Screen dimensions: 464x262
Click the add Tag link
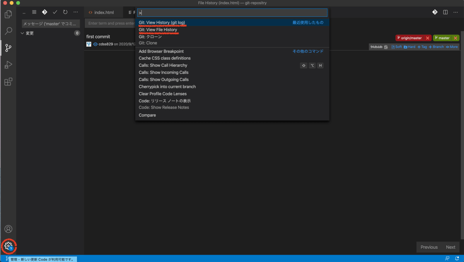422,47
